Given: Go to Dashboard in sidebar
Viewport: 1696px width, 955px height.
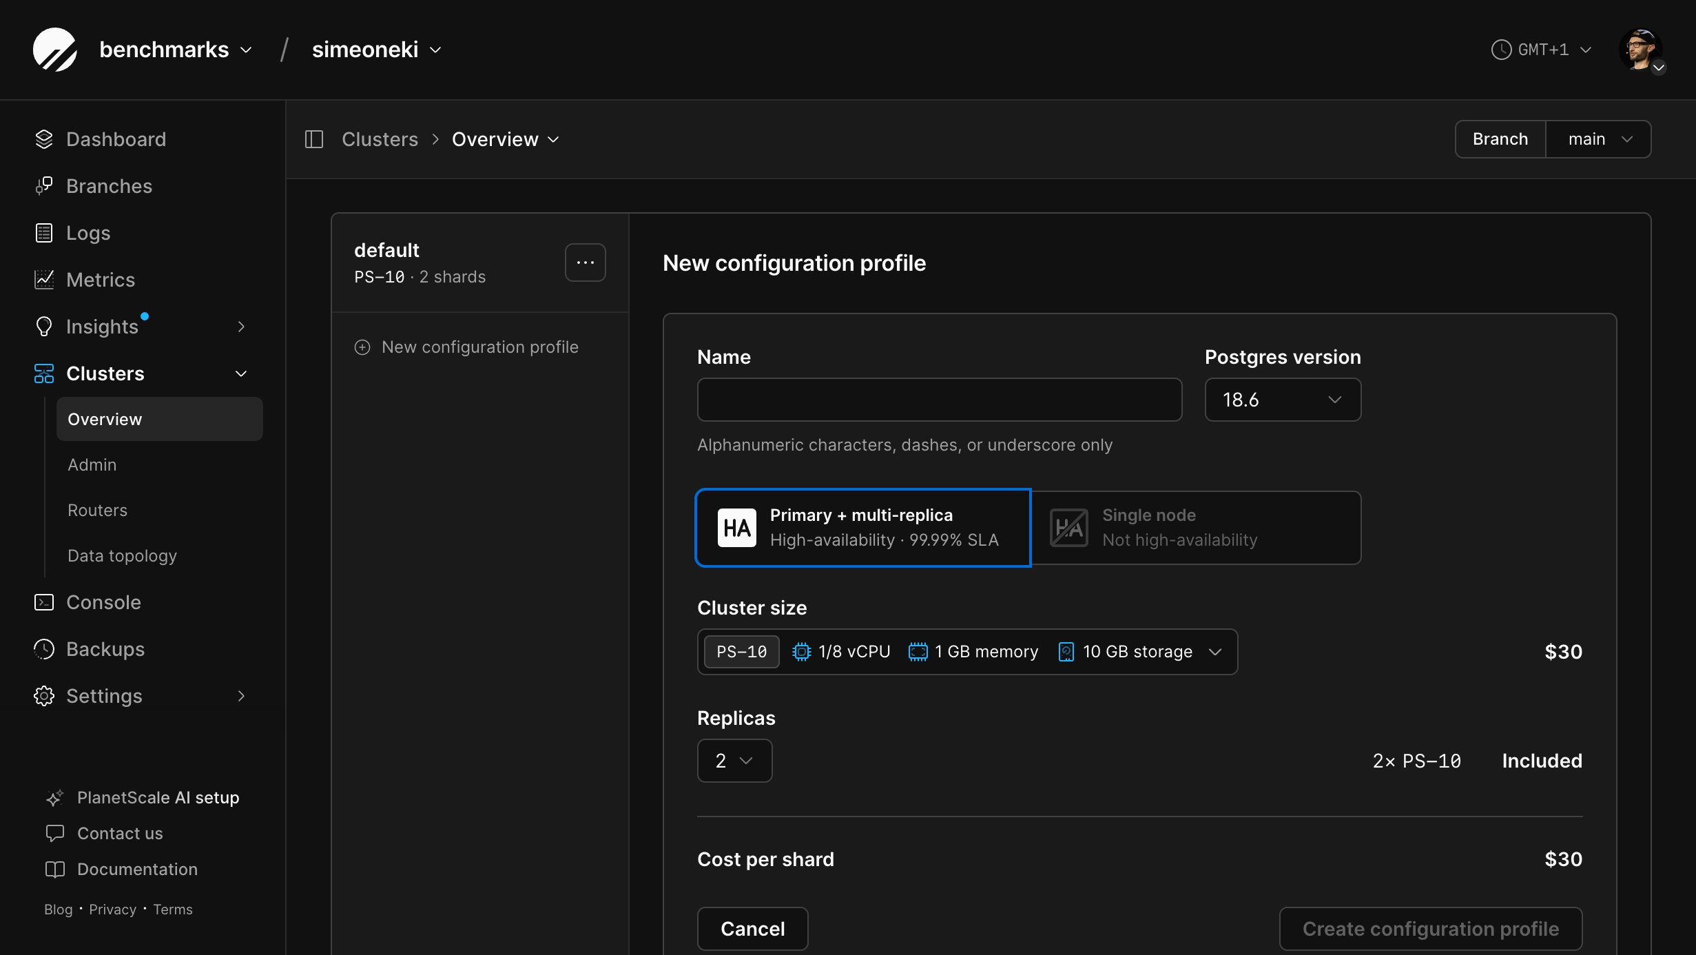Looking at the screenshot, I should click(x=116, y=139).
